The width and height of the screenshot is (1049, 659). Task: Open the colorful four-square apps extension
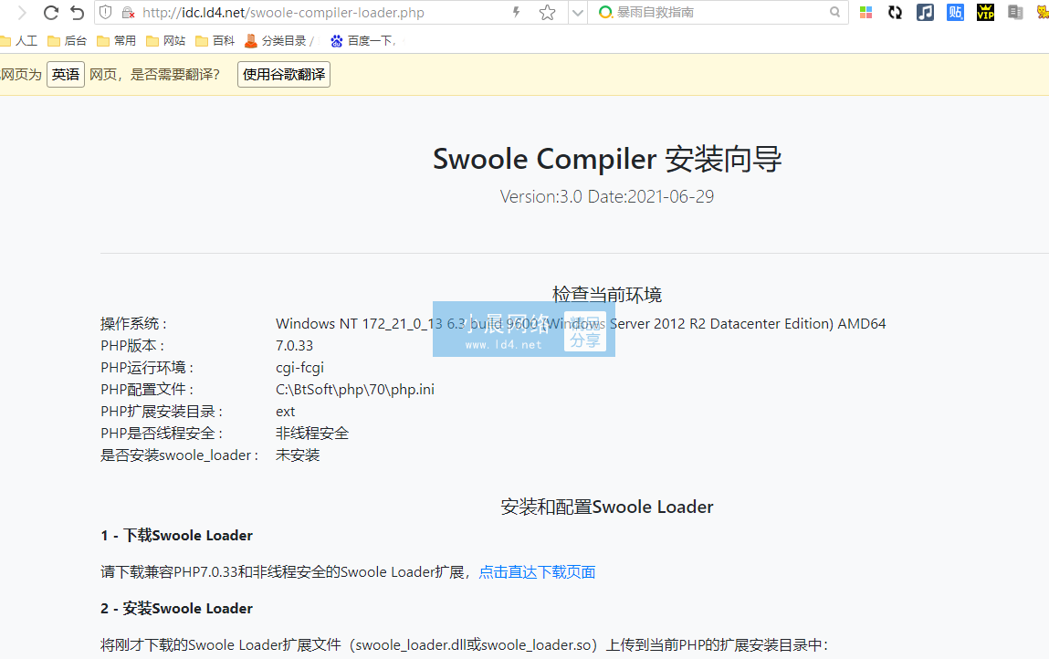point(865,12)
